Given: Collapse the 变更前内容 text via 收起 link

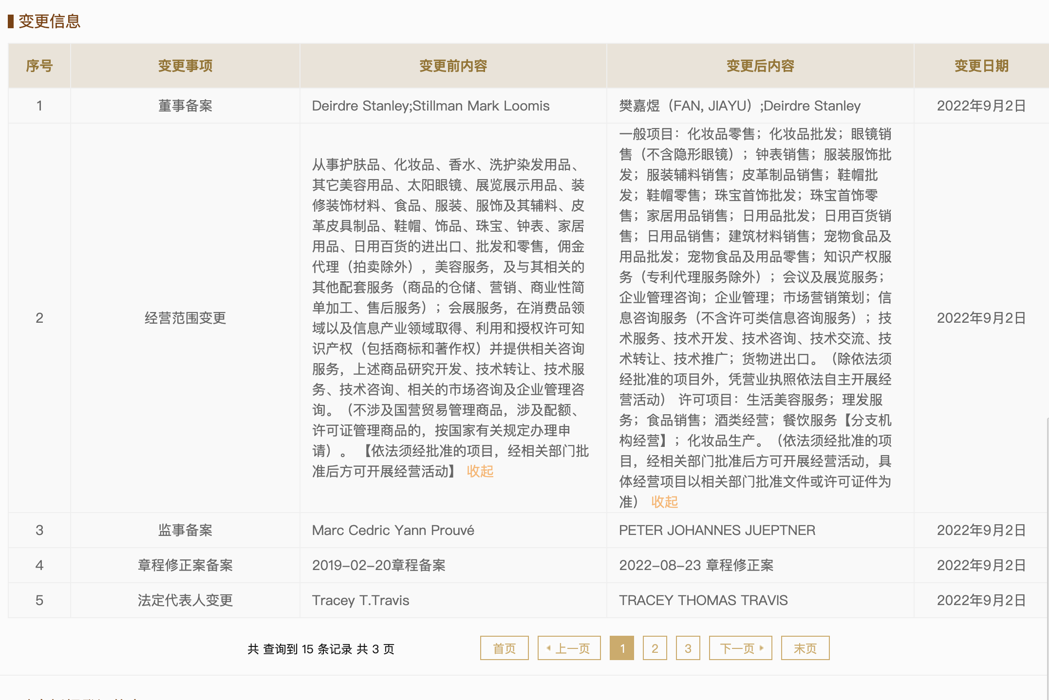Looking at the screenshot, I should coord(480,471).
